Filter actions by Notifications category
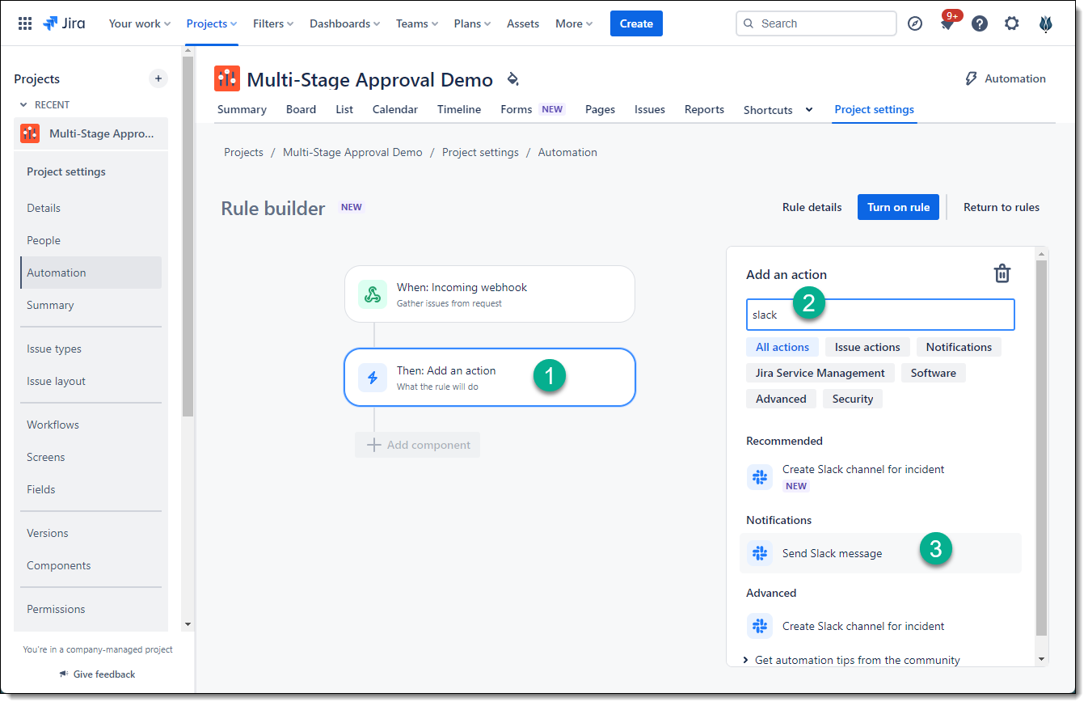Viewport: 1088px width, 706px height. coord(959,347)
